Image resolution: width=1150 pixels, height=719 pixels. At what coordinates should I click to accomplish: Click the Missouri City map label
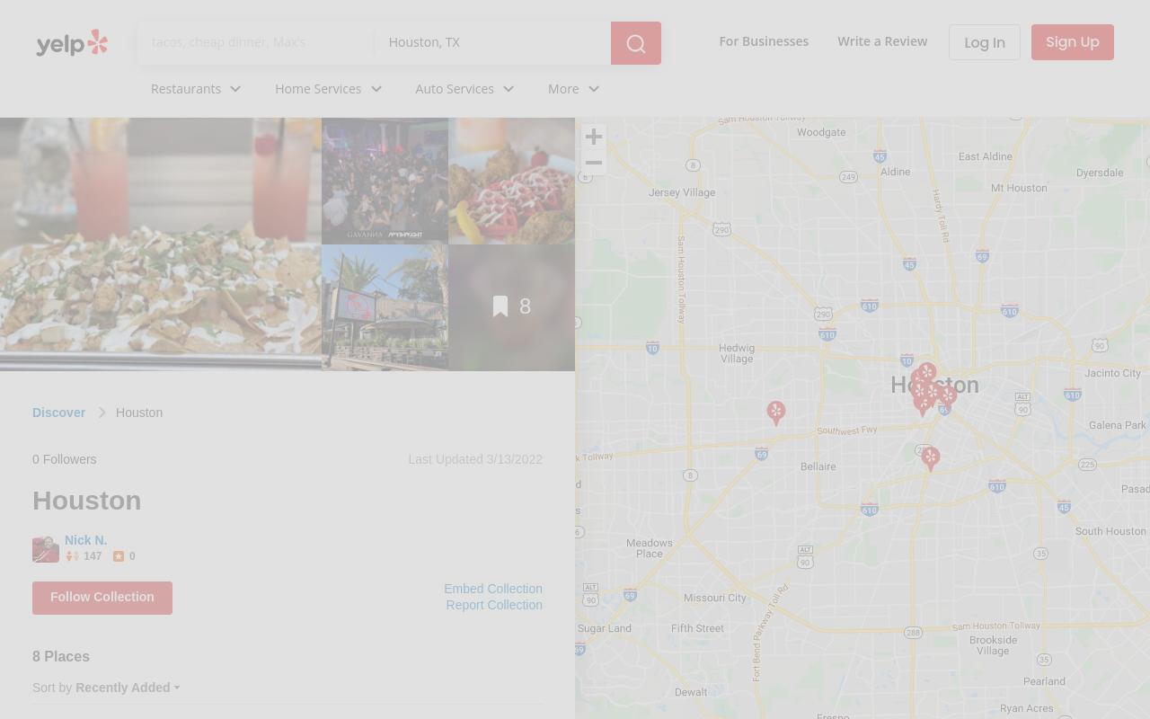715,598
